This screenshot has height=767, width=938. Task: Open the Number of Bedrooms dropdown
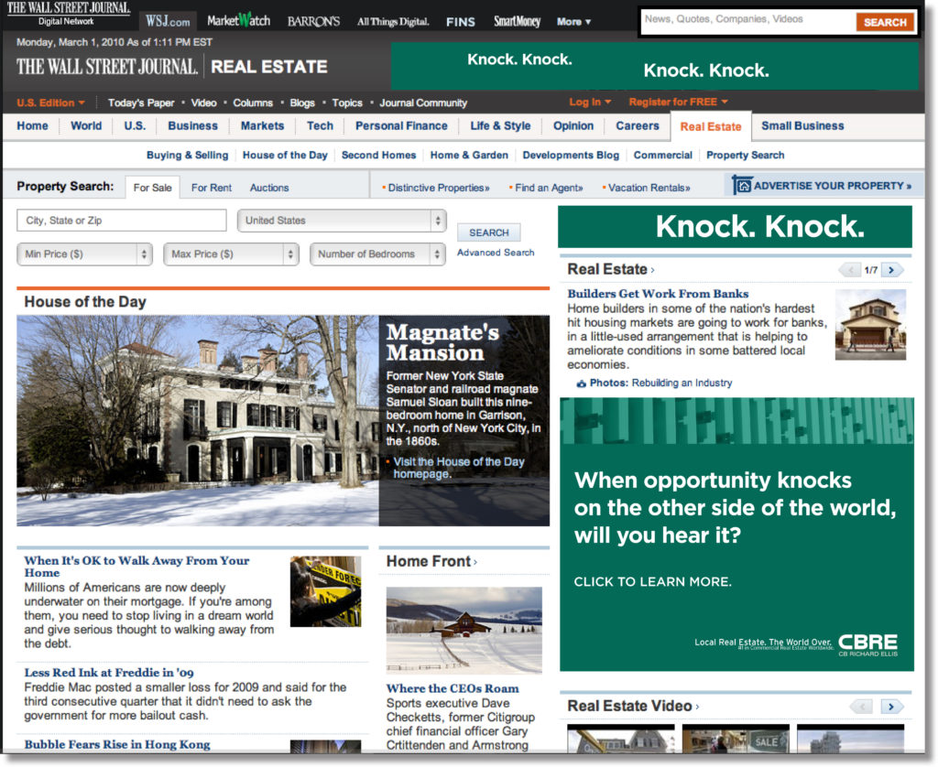[377, 254]
